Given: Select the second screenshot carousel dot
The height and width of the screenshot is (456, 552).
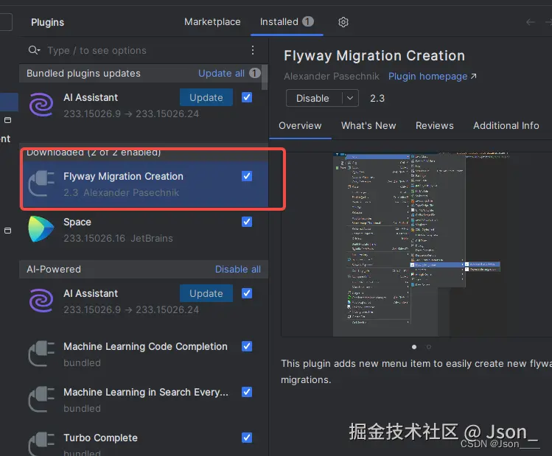Looking at the screenshot, I should coord(429,347).
